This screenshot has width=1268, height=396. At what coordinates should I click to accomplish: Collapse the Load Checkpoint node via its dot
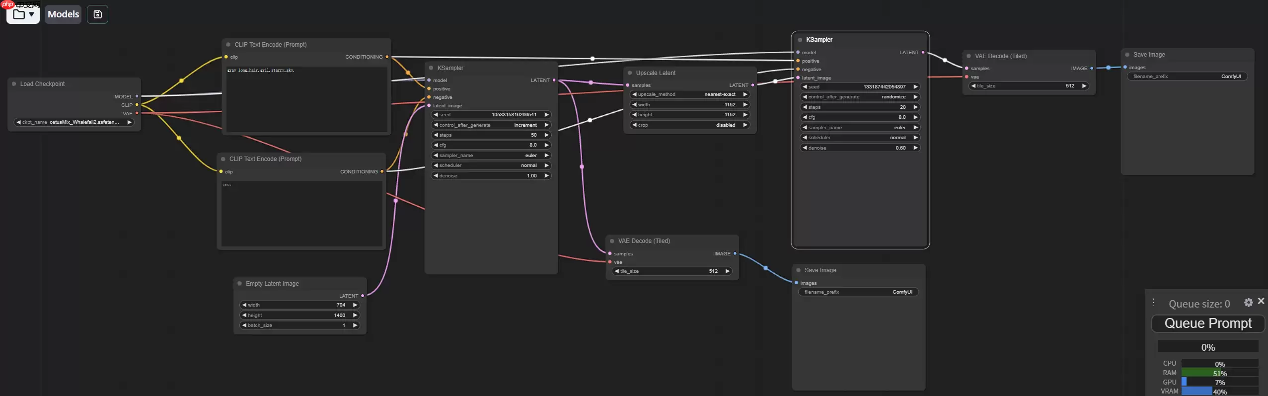14,84
